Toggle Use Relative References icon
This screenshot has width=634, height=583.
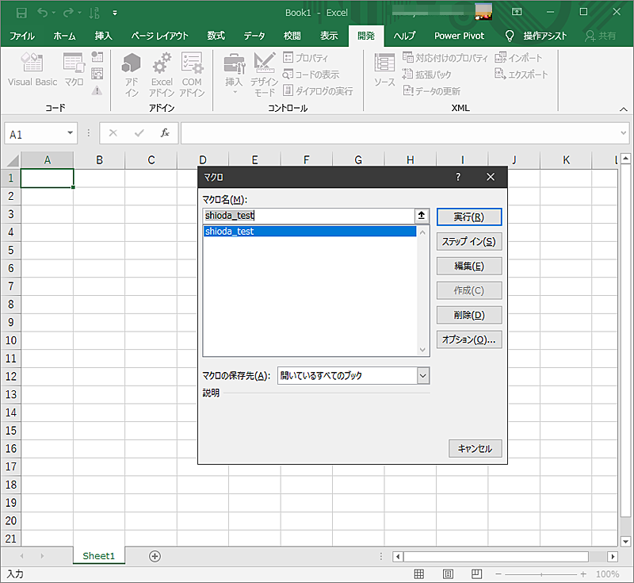pyautogui.click(x=97, y=73)
